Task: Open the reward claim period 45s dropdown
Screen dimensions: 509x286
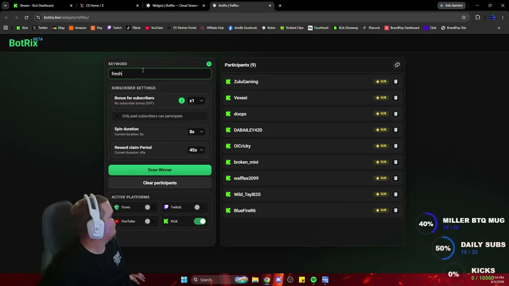Action: 196,150
